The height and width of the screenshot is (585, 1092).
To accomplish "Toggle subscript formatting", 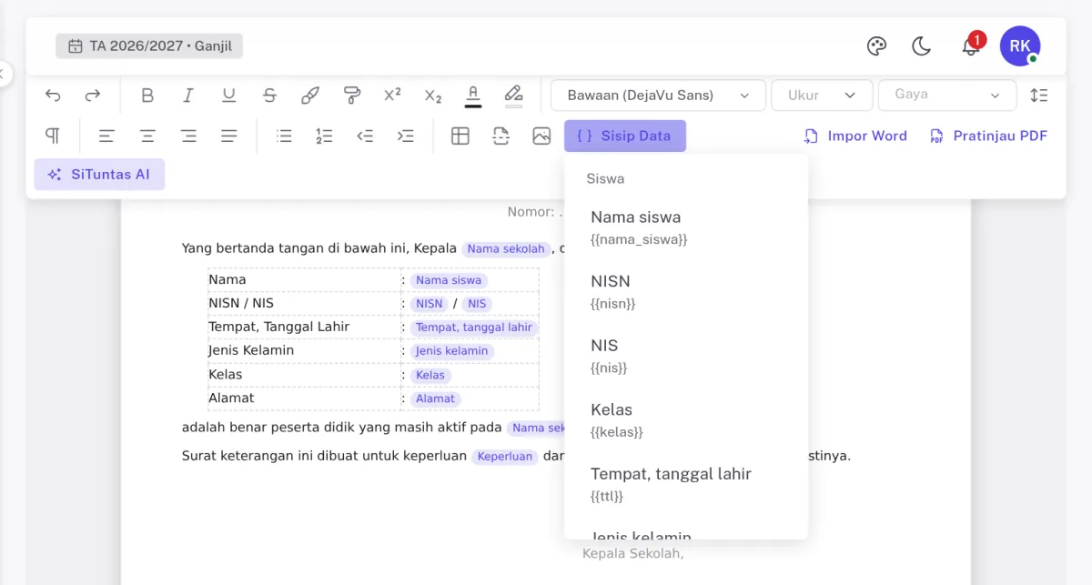I will tap(433, 96).
